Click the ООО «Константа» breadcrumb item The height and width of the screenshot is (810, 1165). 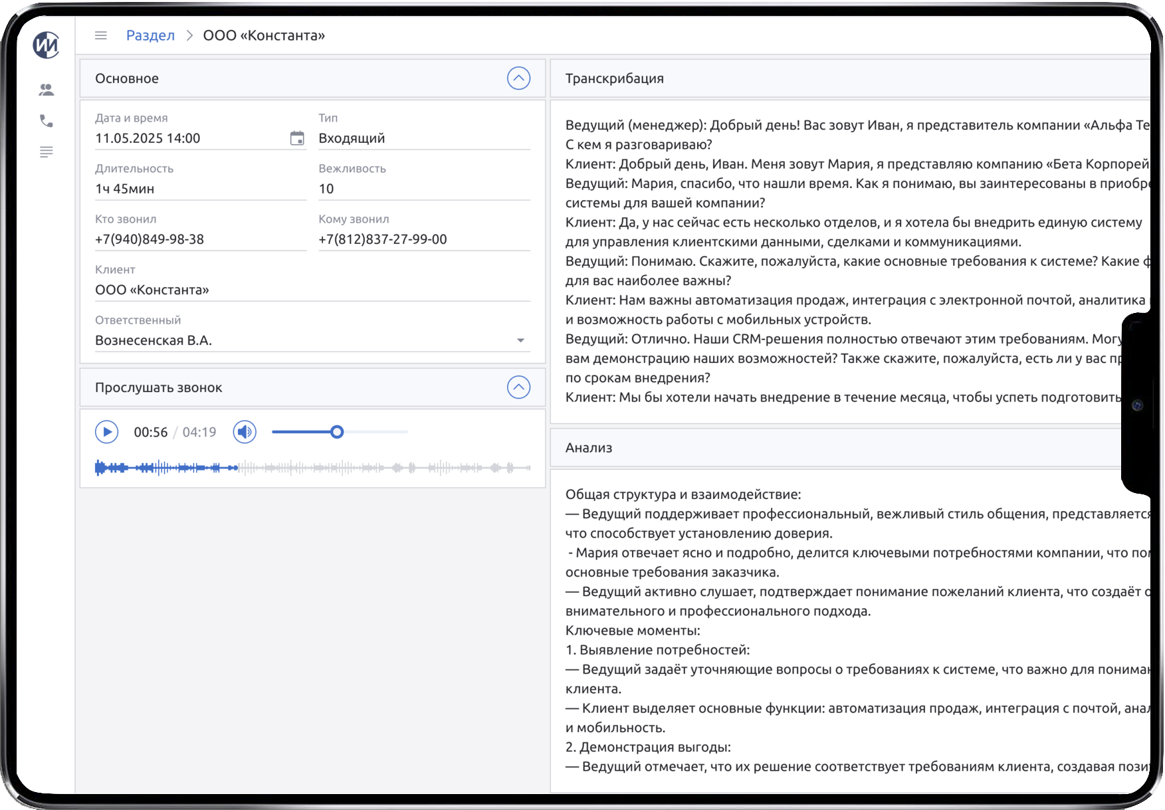tap(265, 35)
